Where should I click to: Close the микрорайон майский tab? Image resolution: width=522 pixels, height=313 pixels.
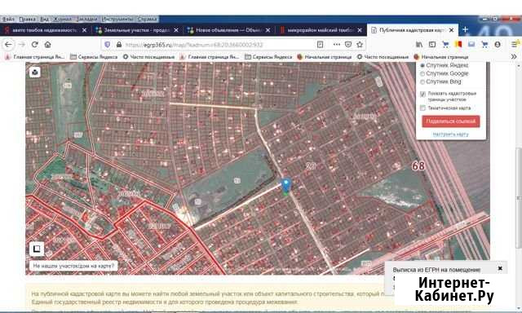click(x=360, y=30)
